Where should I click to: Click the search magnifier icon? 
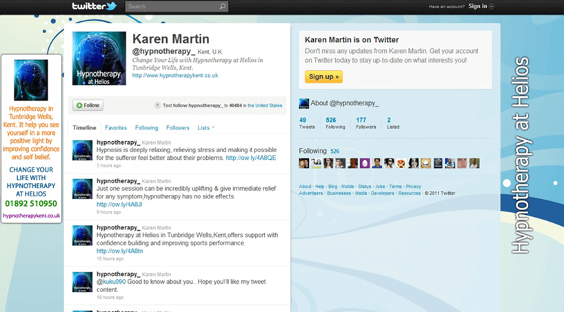[x=223, y=6]
